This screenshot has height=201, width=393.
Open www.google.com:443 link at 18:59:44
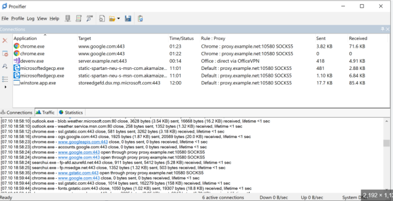point(79,178)
